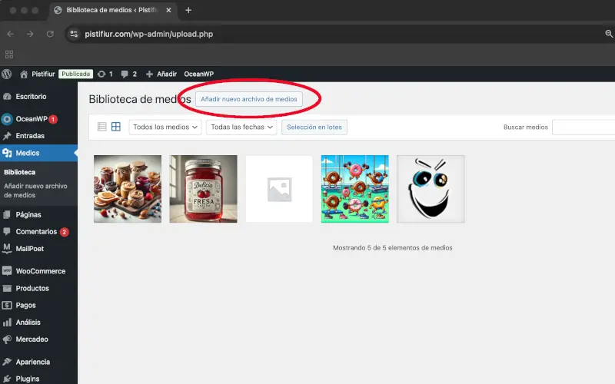Click the browser reload icon
Screen dimensions: 615x384
pyautogui.click(x=50, y=34)
